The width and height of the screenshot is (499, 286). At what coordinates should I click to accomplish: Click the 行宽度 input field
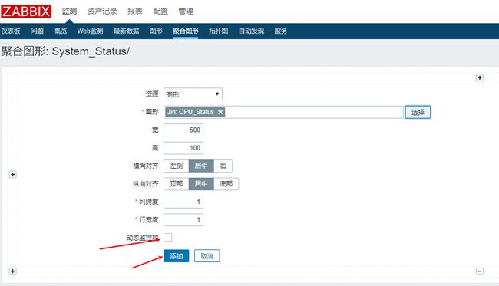183,219
